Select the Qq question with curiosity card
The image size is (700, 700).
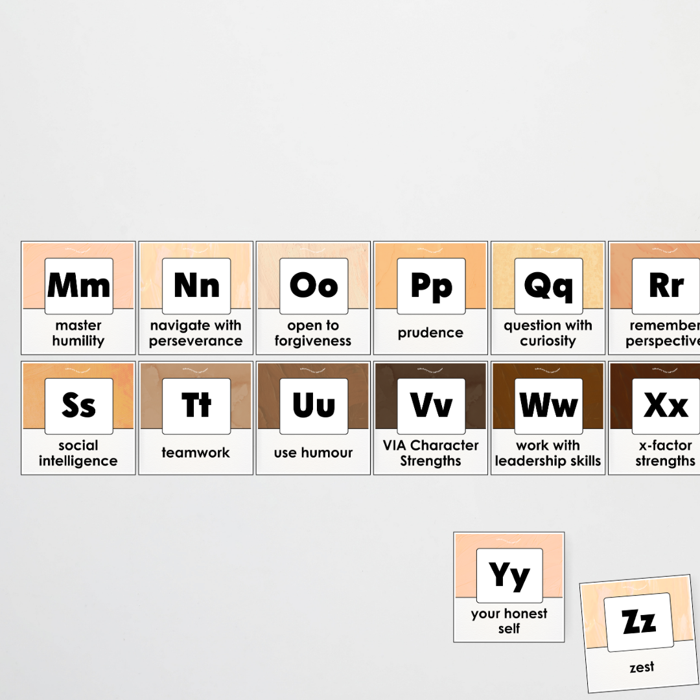(548, 297)
